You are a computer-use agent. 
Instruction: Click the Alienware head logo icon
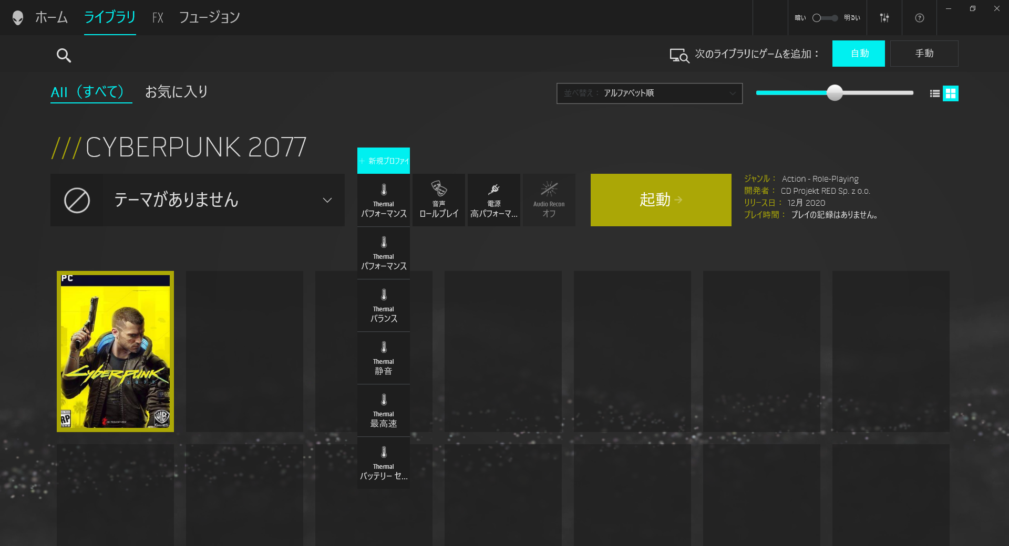[x=18, y=18]
